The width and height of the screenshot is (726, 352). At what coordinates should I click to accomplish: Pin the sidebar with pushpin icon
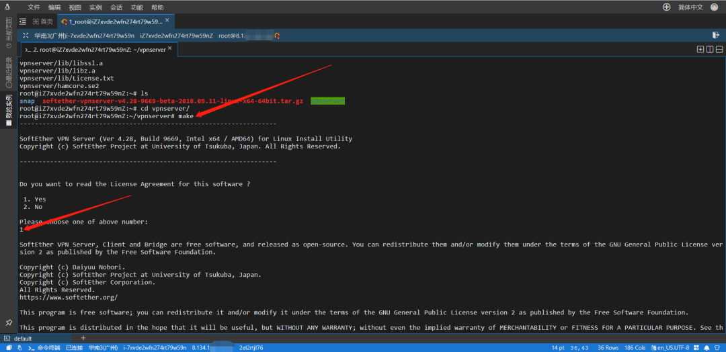coord(8,322)
